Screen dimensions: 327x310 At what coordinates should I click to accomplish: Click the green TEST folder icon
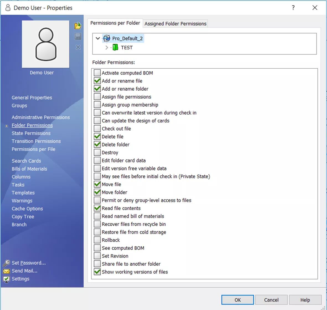pos(115,48)
